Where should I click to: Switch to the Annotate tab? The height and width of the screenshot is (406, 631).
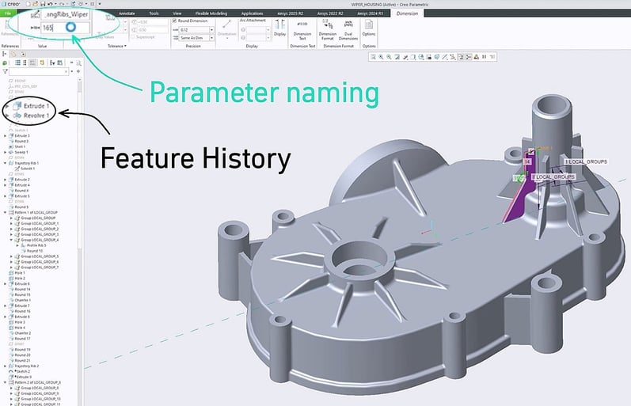pos(120,13)
